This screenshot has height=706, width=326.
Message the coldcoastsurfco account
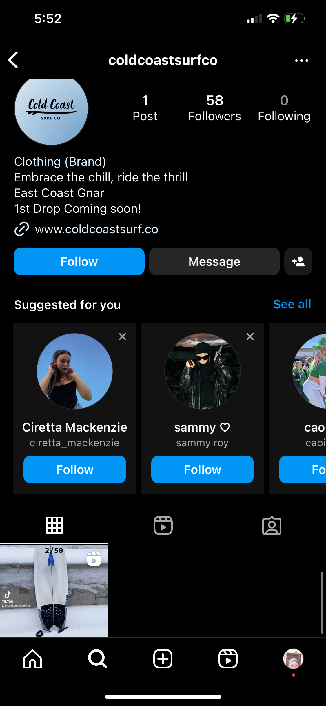(214, 261)
